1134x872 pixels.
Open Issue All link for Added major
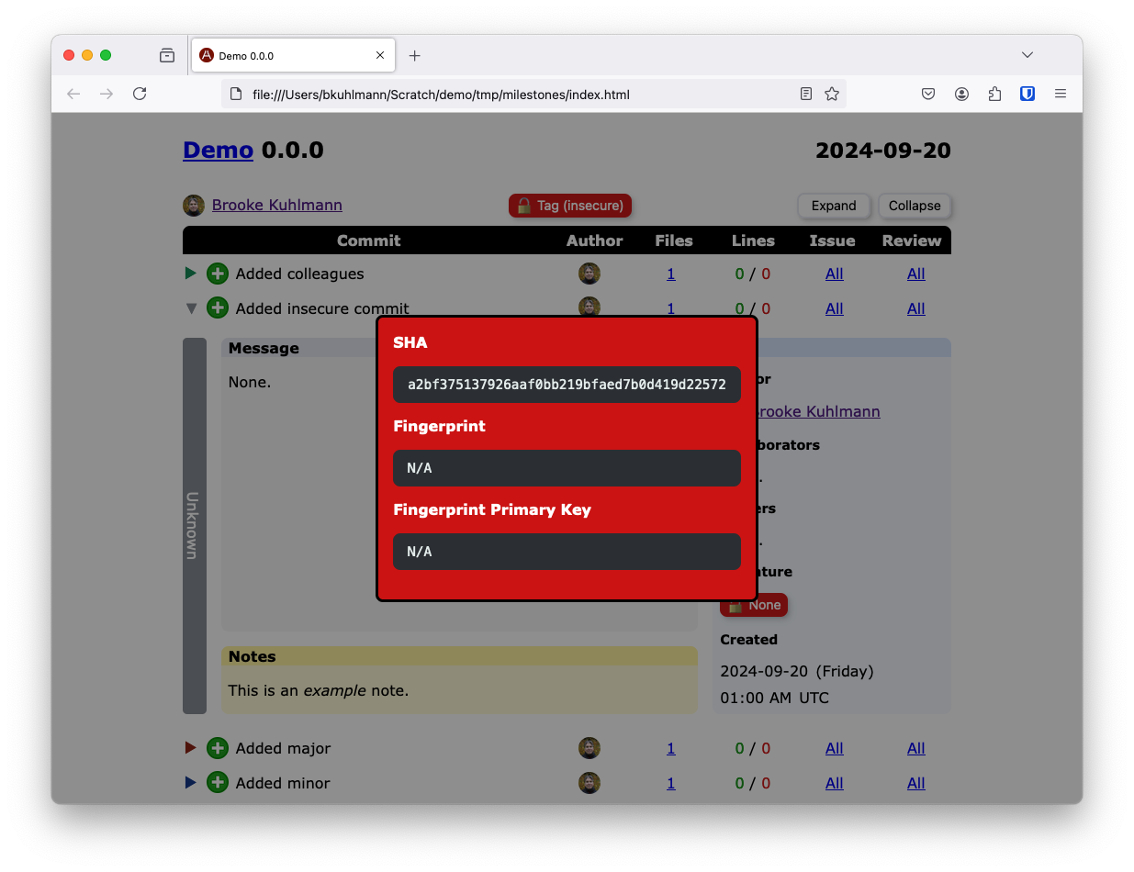[834, 748]
